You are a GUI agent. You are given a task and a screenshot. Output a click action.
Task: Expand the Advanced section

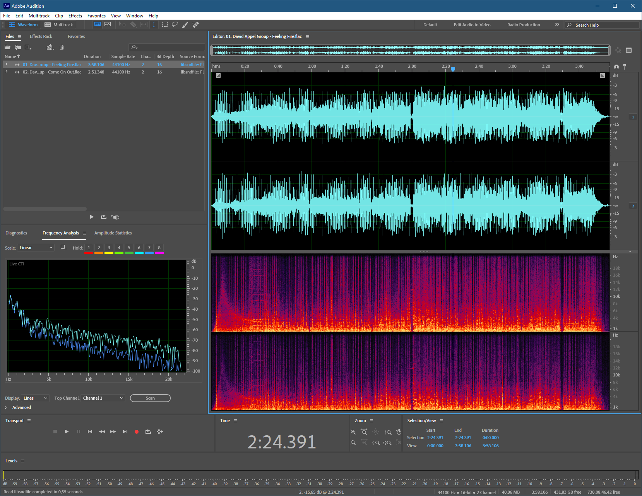click(6, 407)
